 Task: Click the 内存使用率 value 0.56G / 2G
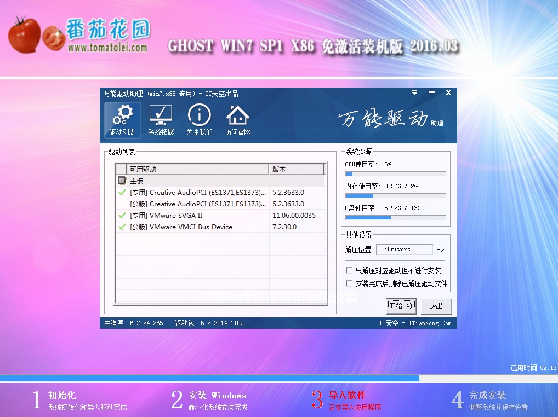click(x=401, y=186)
